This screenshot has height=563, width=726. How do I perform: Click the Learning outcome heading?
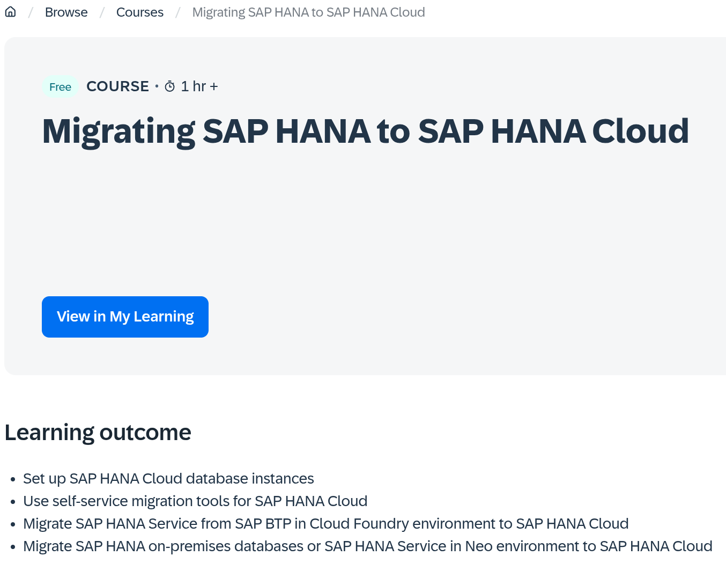tap(98, 433)
